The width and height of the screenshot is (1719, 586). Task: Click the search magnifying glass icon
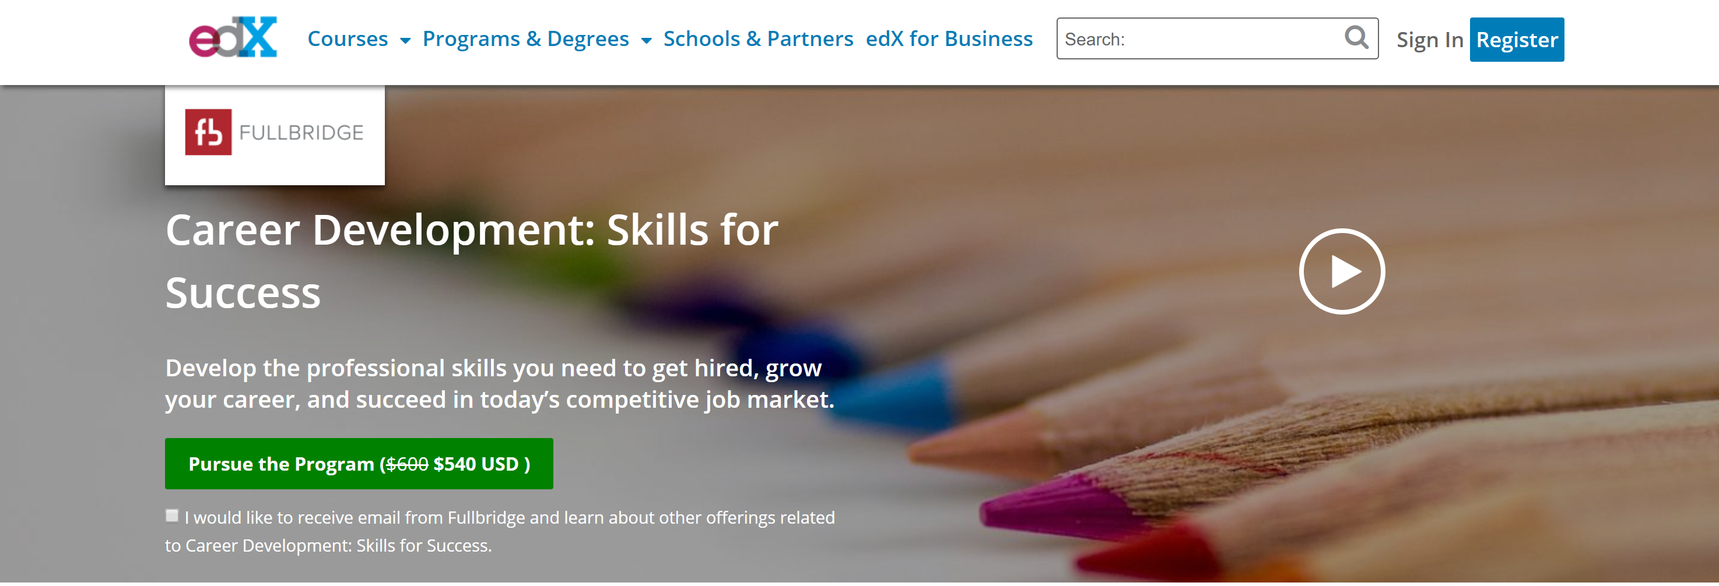pyautogui.click(x=1355, y=37)
